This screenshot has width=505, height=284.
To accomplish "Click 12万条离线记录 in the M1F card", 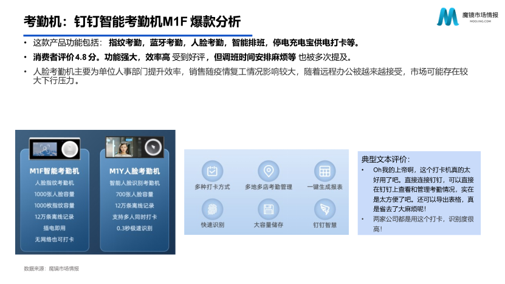I will click(55, 217).
